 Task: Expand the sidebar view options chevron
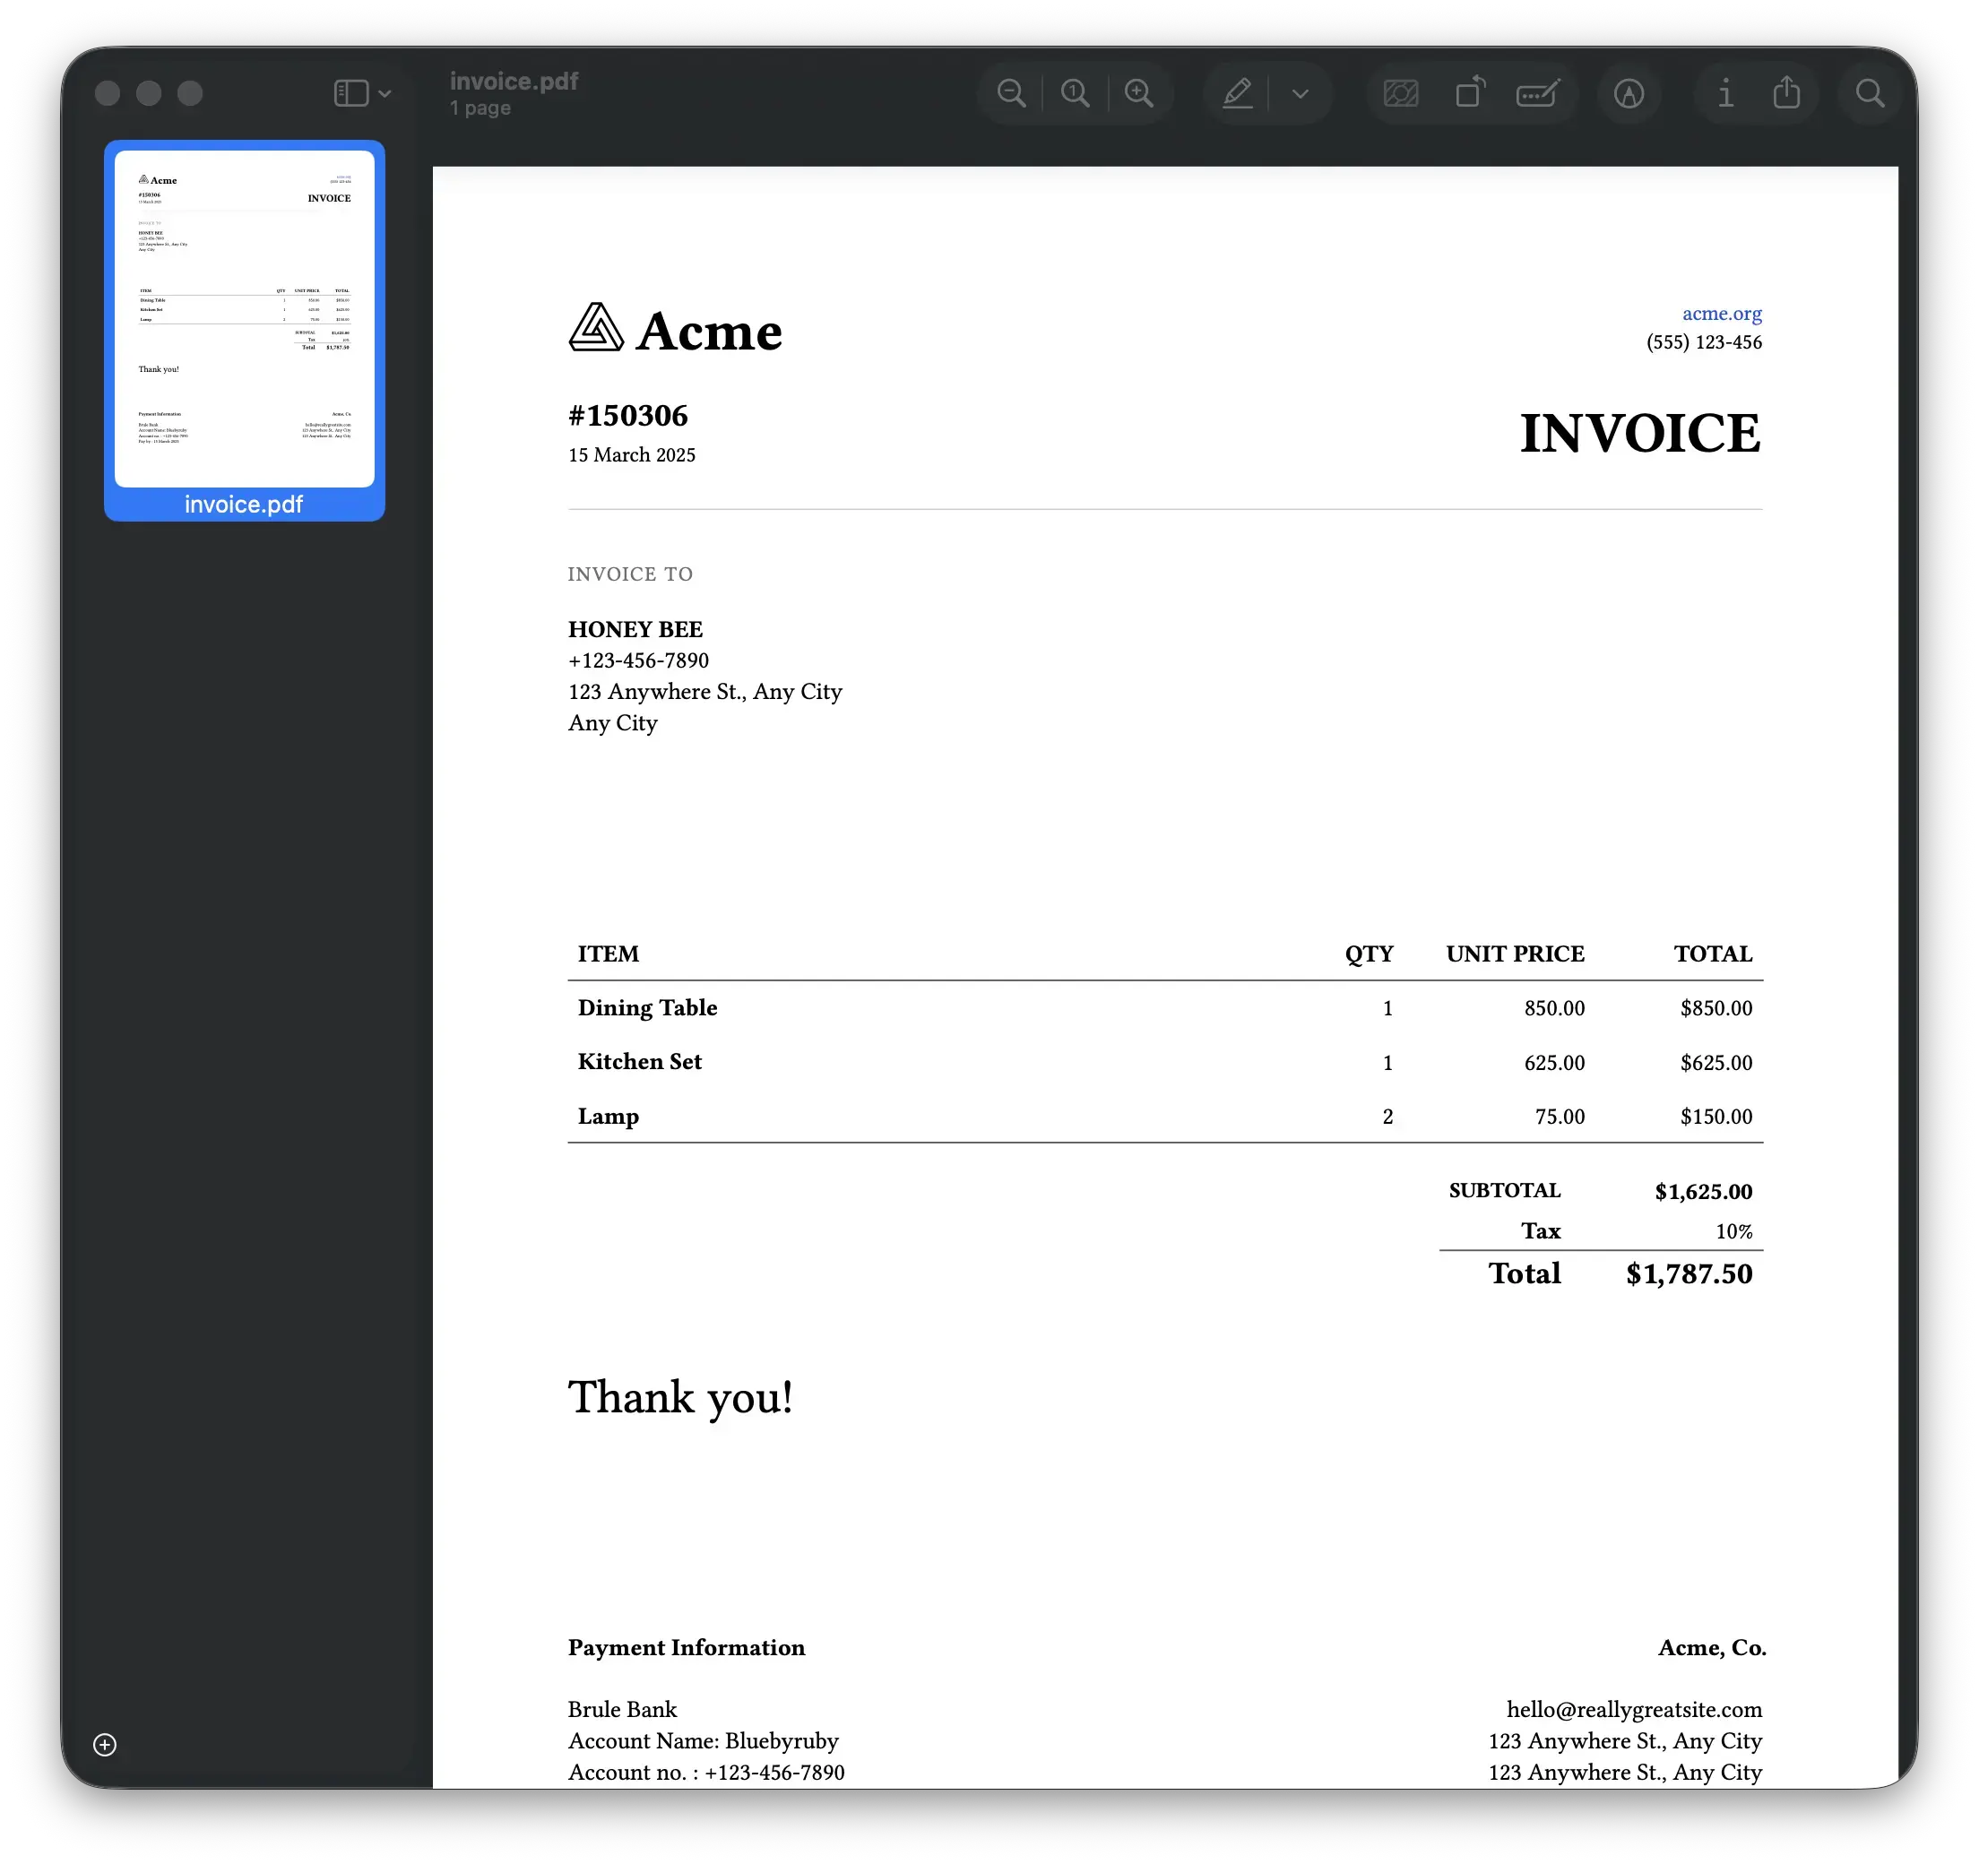(x=385, y=93)
